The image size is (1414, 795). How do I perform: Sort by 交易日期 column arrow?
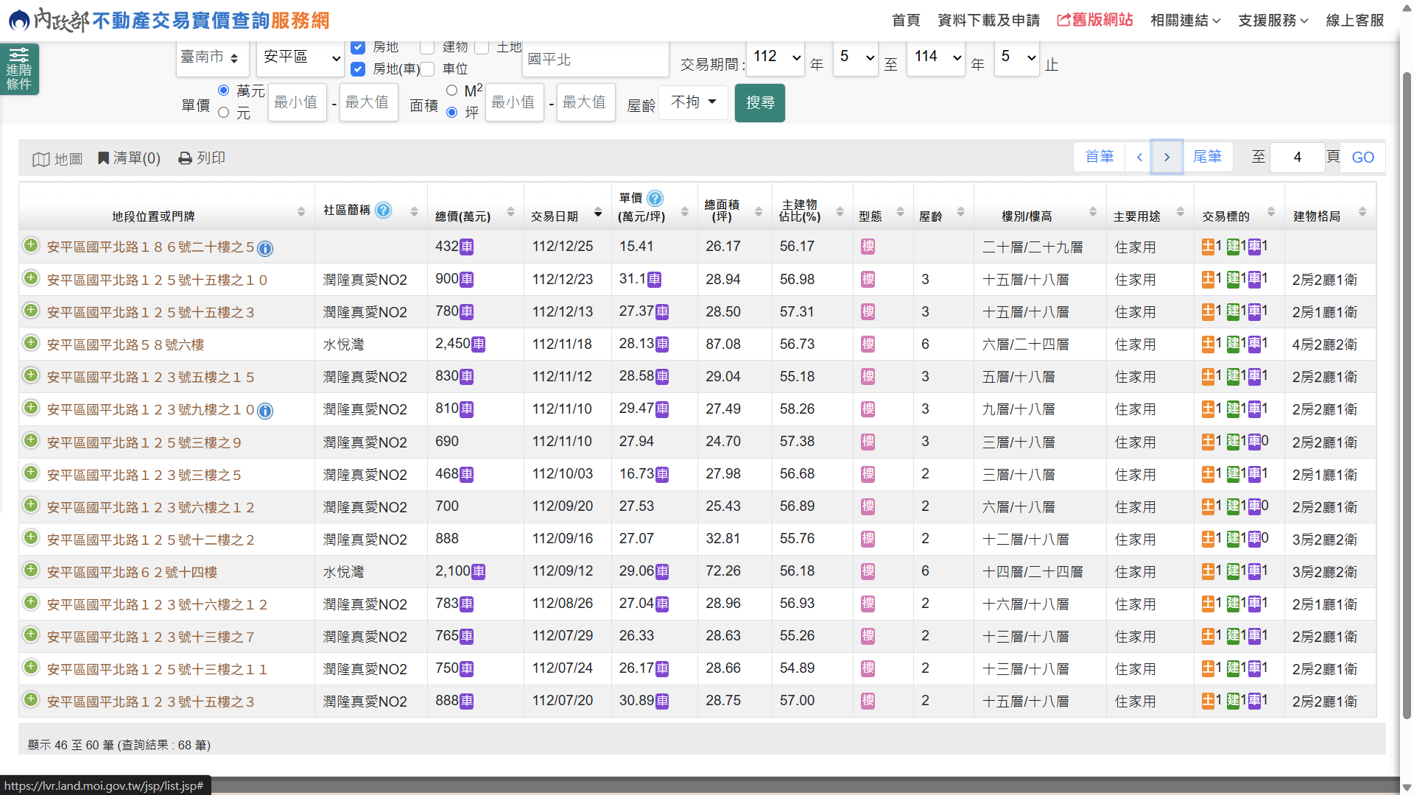coord(598,213)
